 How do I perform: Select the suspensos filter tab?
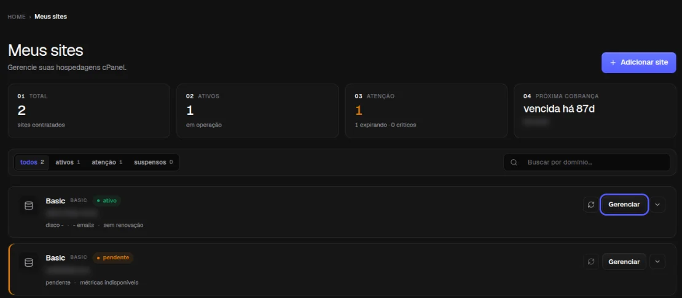[x=154, y=162]
